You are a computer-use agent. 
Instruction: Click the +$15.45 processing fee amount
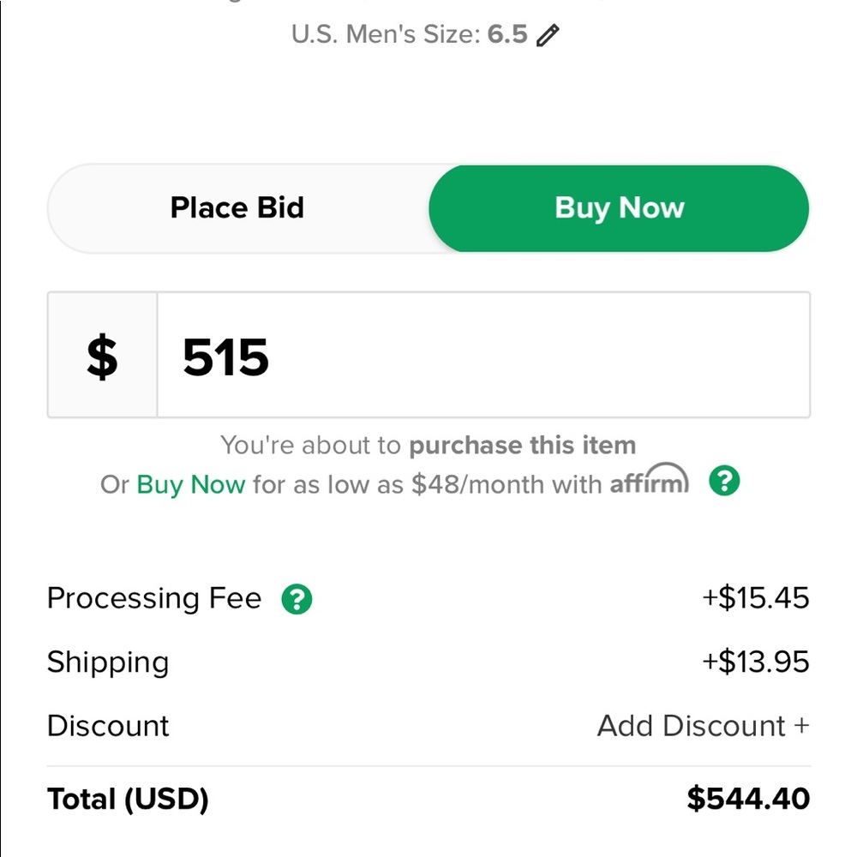755,598
